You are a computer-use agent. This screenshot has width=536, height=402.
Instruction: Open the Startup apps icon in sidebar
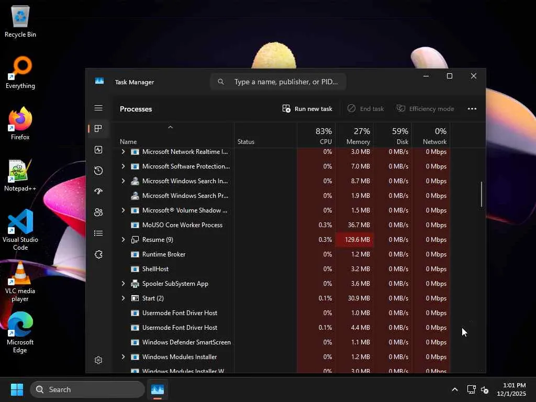(98, 192)
